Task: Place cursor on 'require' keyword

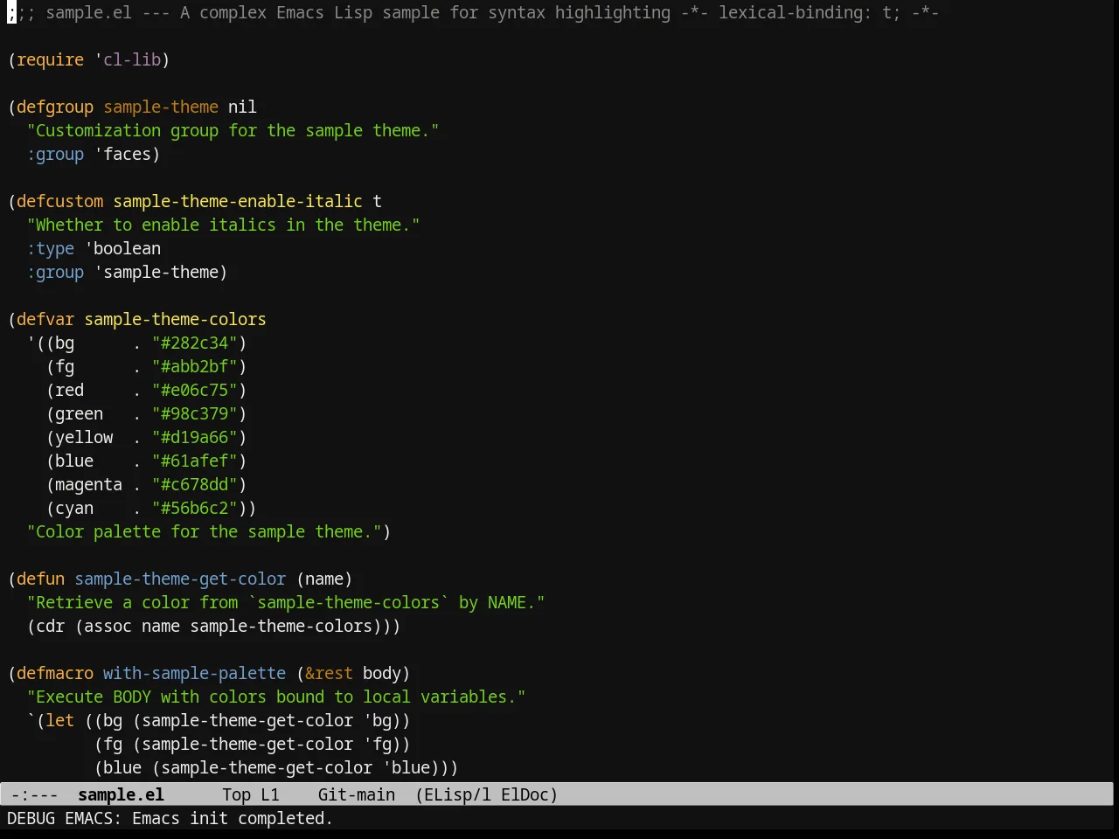Action: point(50,59)
